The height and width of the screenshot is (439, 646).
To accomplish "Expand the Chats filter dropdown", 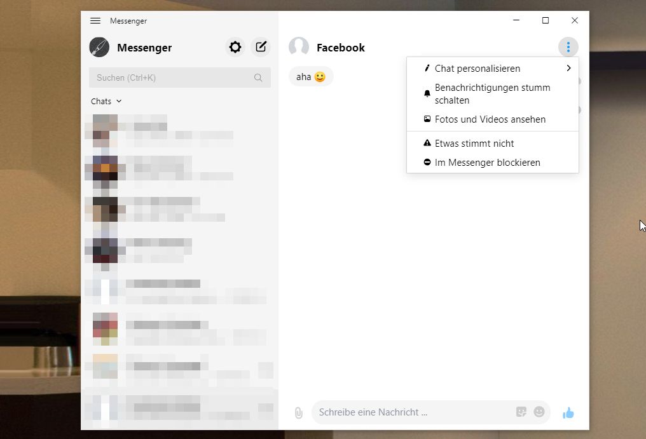I will click(x=106, y=101).
